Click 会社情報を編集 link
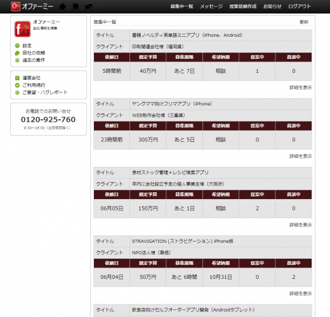Viewport: 330px width, 317px height. tap(45, 28)
